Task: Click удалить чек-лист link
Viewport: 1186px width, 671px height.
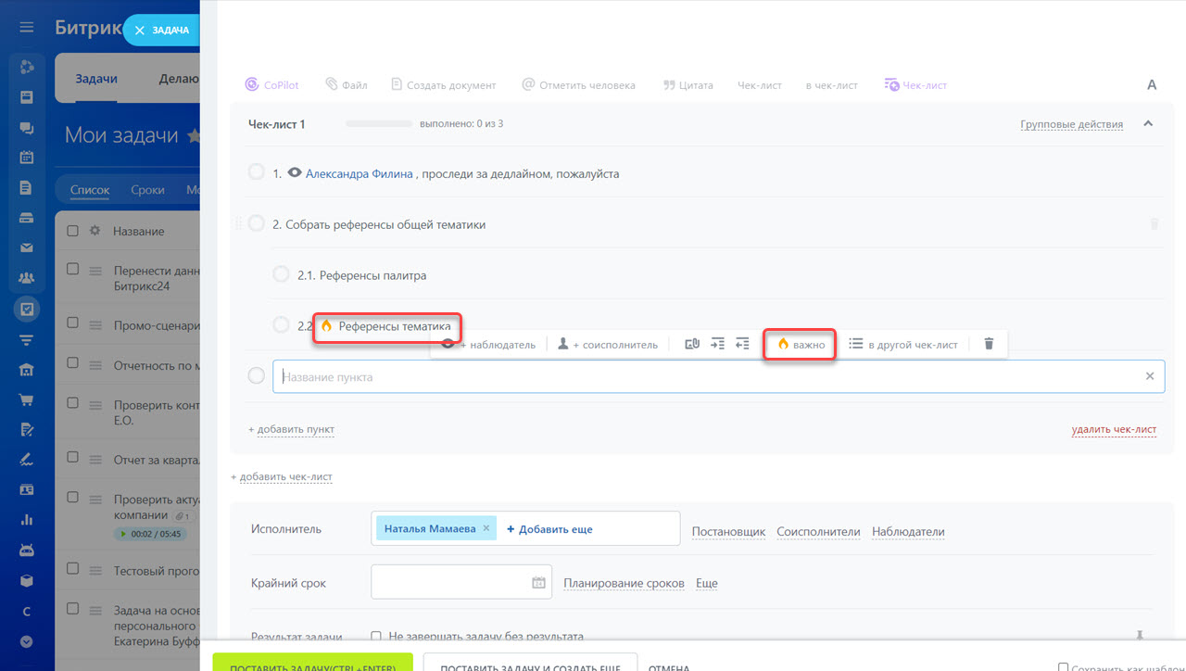Action: coord(1114,429)
